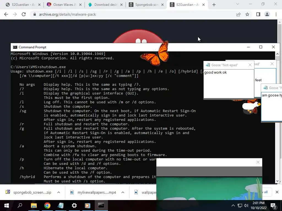The width and height of the screenshot is (282, 211).
Task: Open the Windows Start menu
Action: pyautogui.click(x=7, y=206)
